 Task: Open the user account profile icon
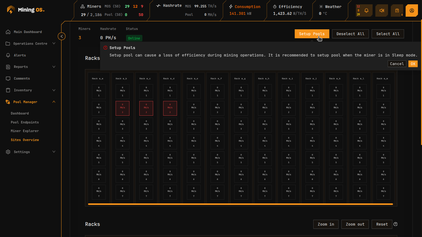pos(412,10)
